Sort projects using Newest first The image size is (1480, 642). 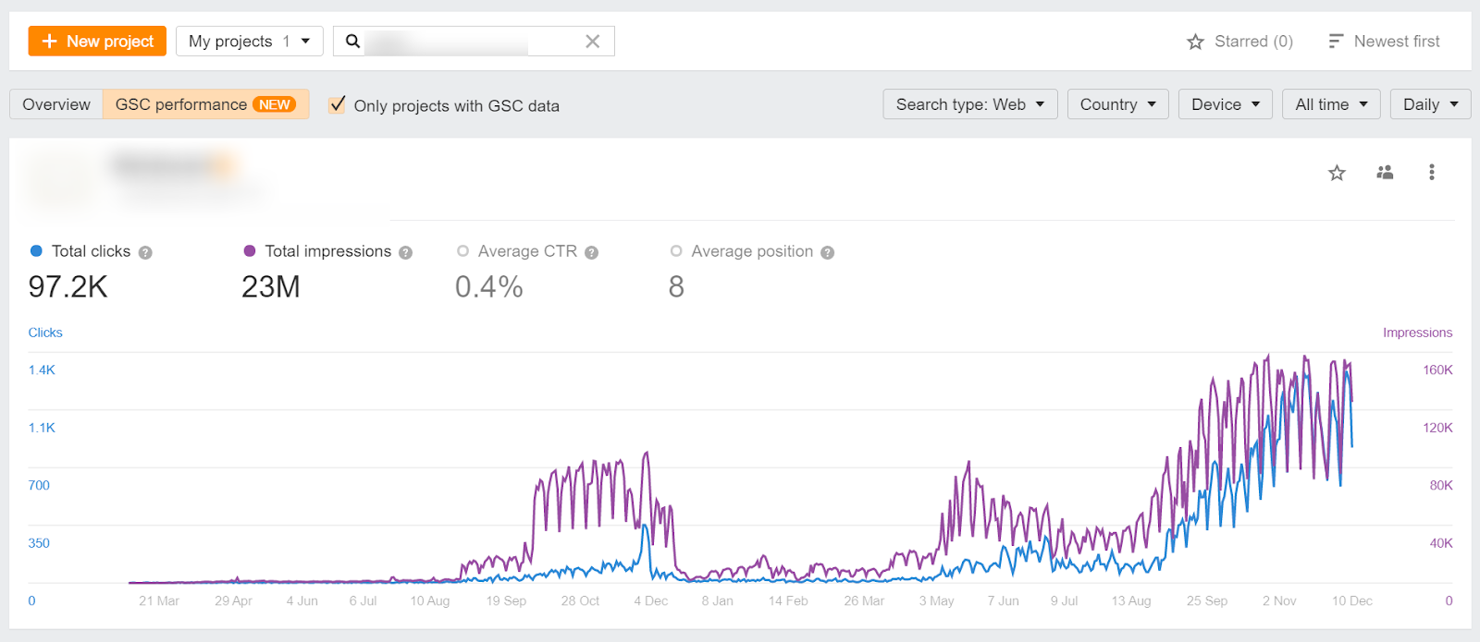(1384, 42)
